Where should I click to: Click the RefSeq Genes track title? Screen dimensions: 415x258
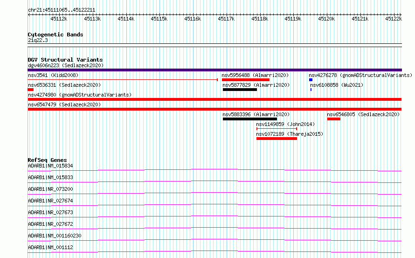point(47,160)
